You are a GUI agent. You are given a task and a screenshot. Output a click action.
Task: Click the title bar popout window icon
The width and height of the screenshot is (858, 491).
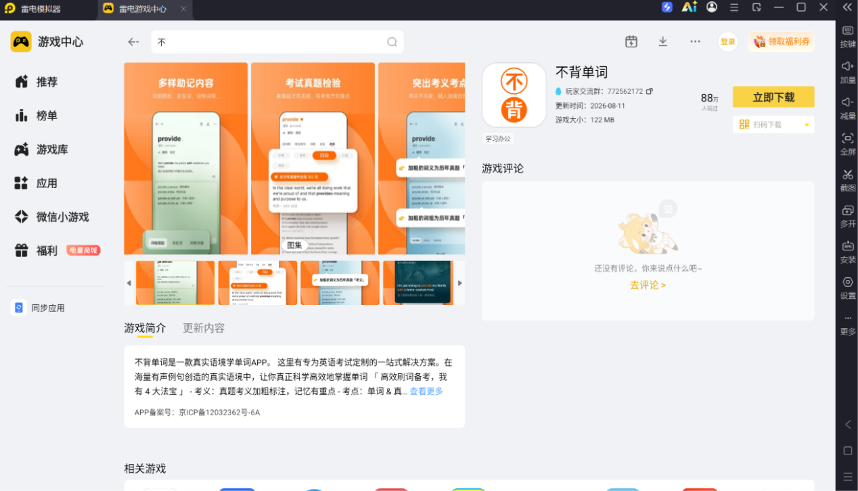pyautogui.click(x=757, y=7)
